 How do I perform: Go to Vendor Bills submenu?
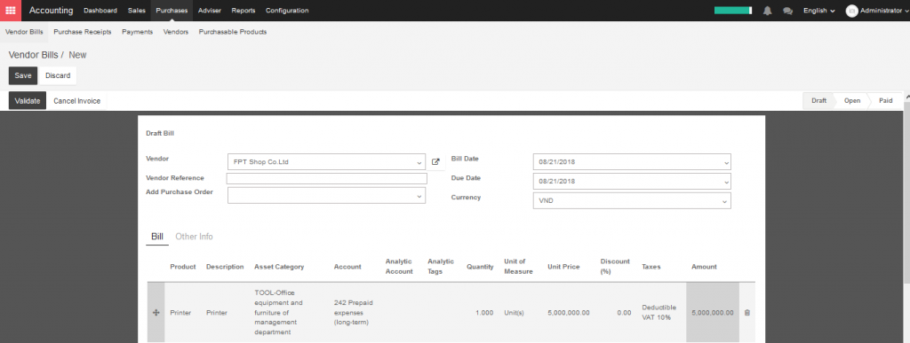[24, 32]
